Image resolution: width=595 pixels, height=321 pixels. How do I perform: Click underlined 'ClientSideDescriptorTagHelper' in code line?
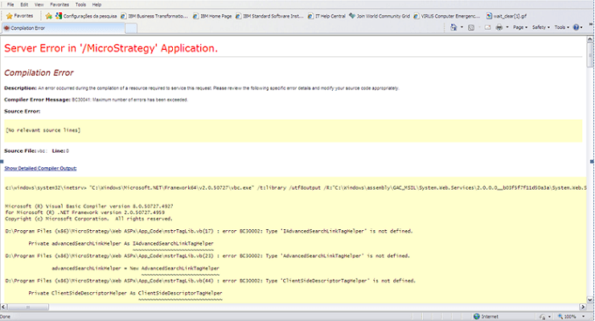[x=180, y=294]
